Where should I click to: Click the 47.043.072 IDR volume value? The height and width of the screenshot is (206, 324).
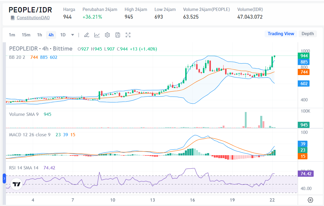point(250,17)
